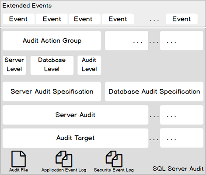This screenshot has width=206, height=175.
Task: Select the Audit Action Group box
Action: point(52,40)
